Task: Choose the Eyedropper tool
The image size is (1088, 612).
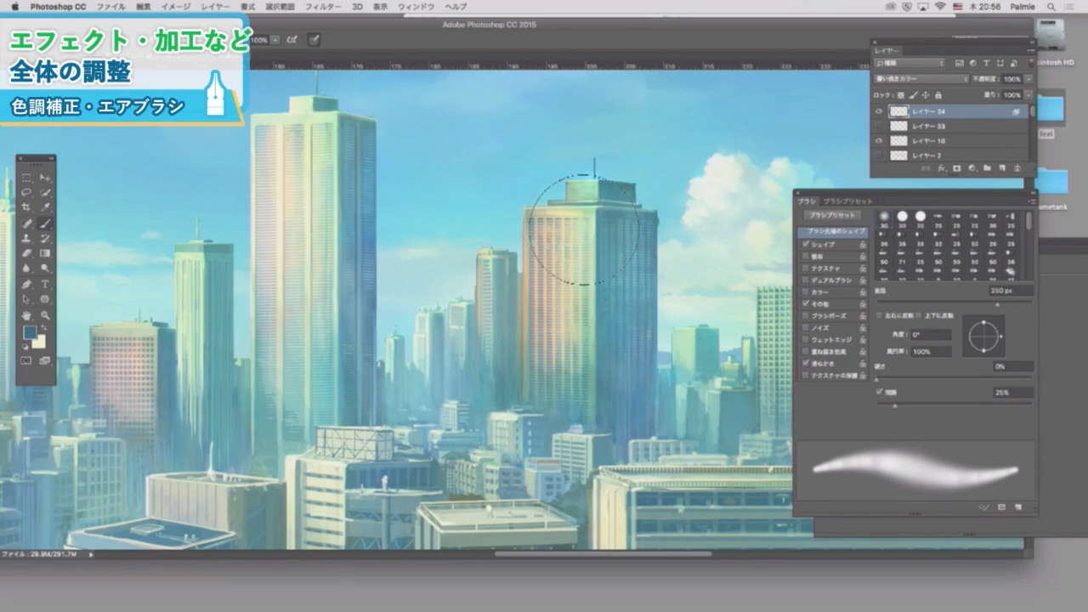Action: (x=46, y=208)
